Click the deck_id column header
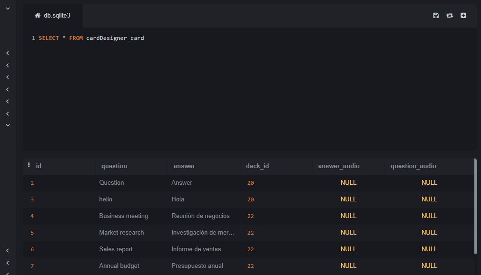481x275 pixels. tap(257, 166)
